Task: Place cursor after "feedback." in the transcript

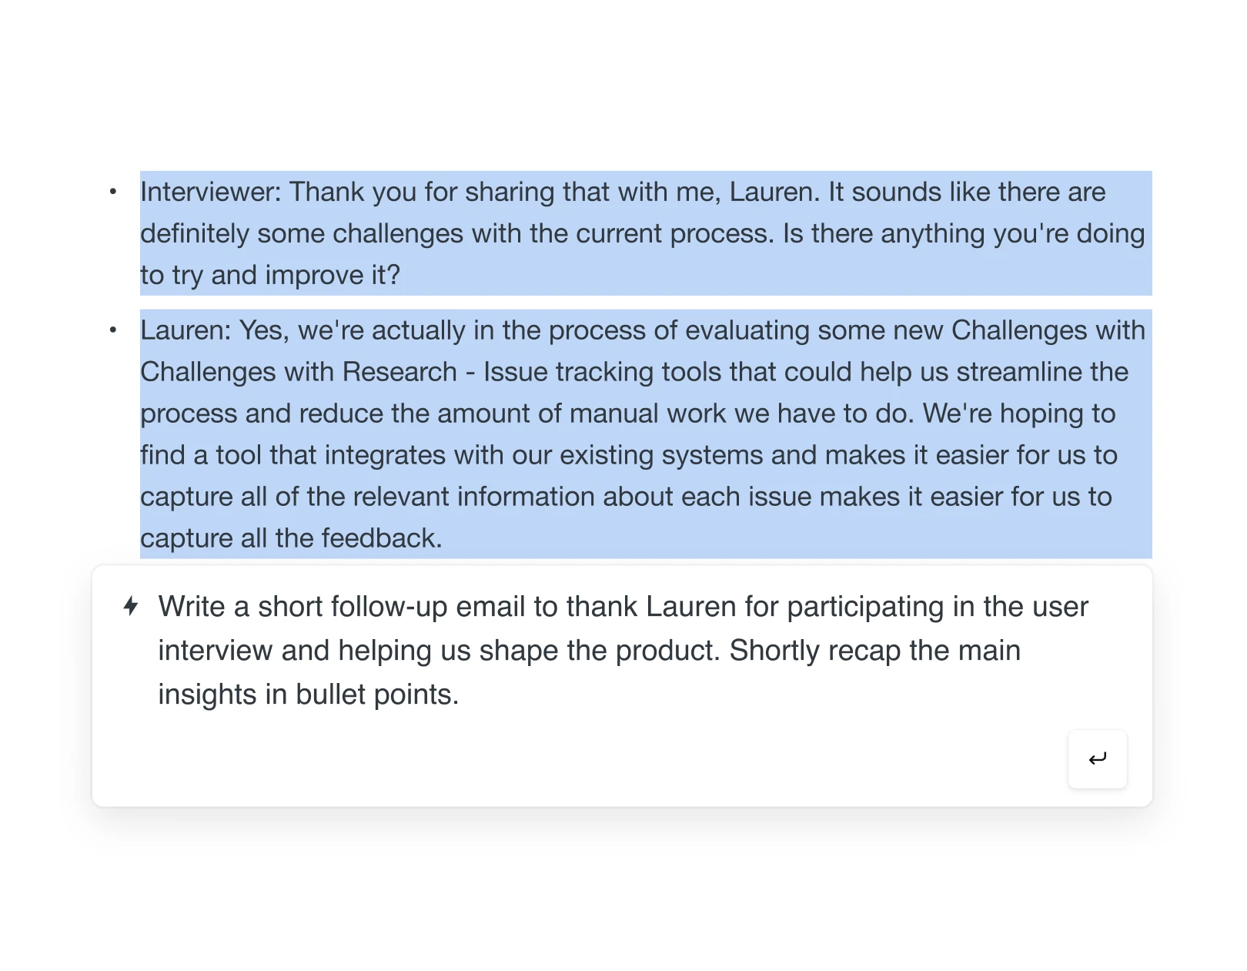Action: point(443,538)
